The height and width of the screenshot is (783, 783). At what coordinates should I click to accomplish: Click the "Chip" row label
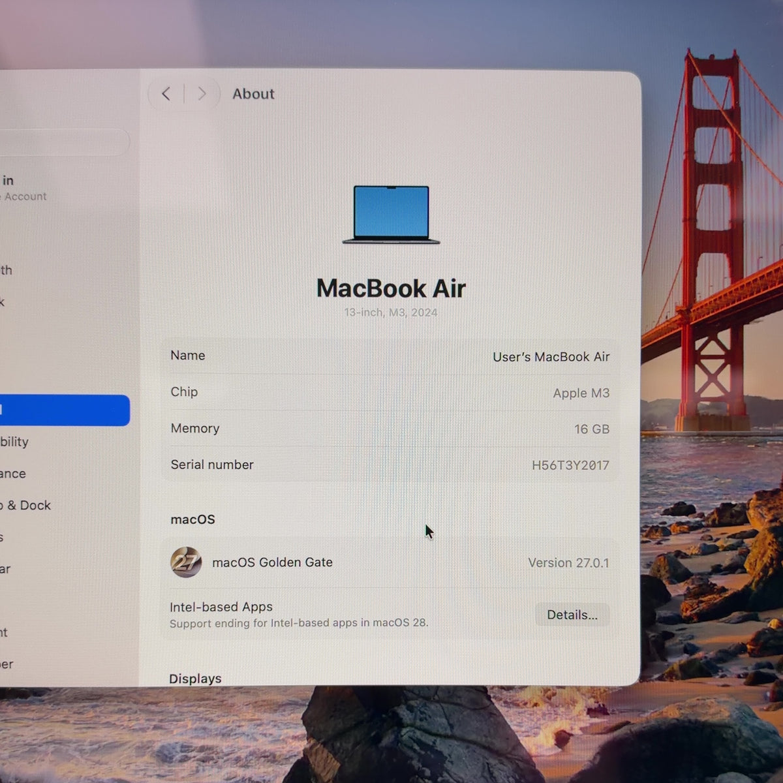point(184,391)
